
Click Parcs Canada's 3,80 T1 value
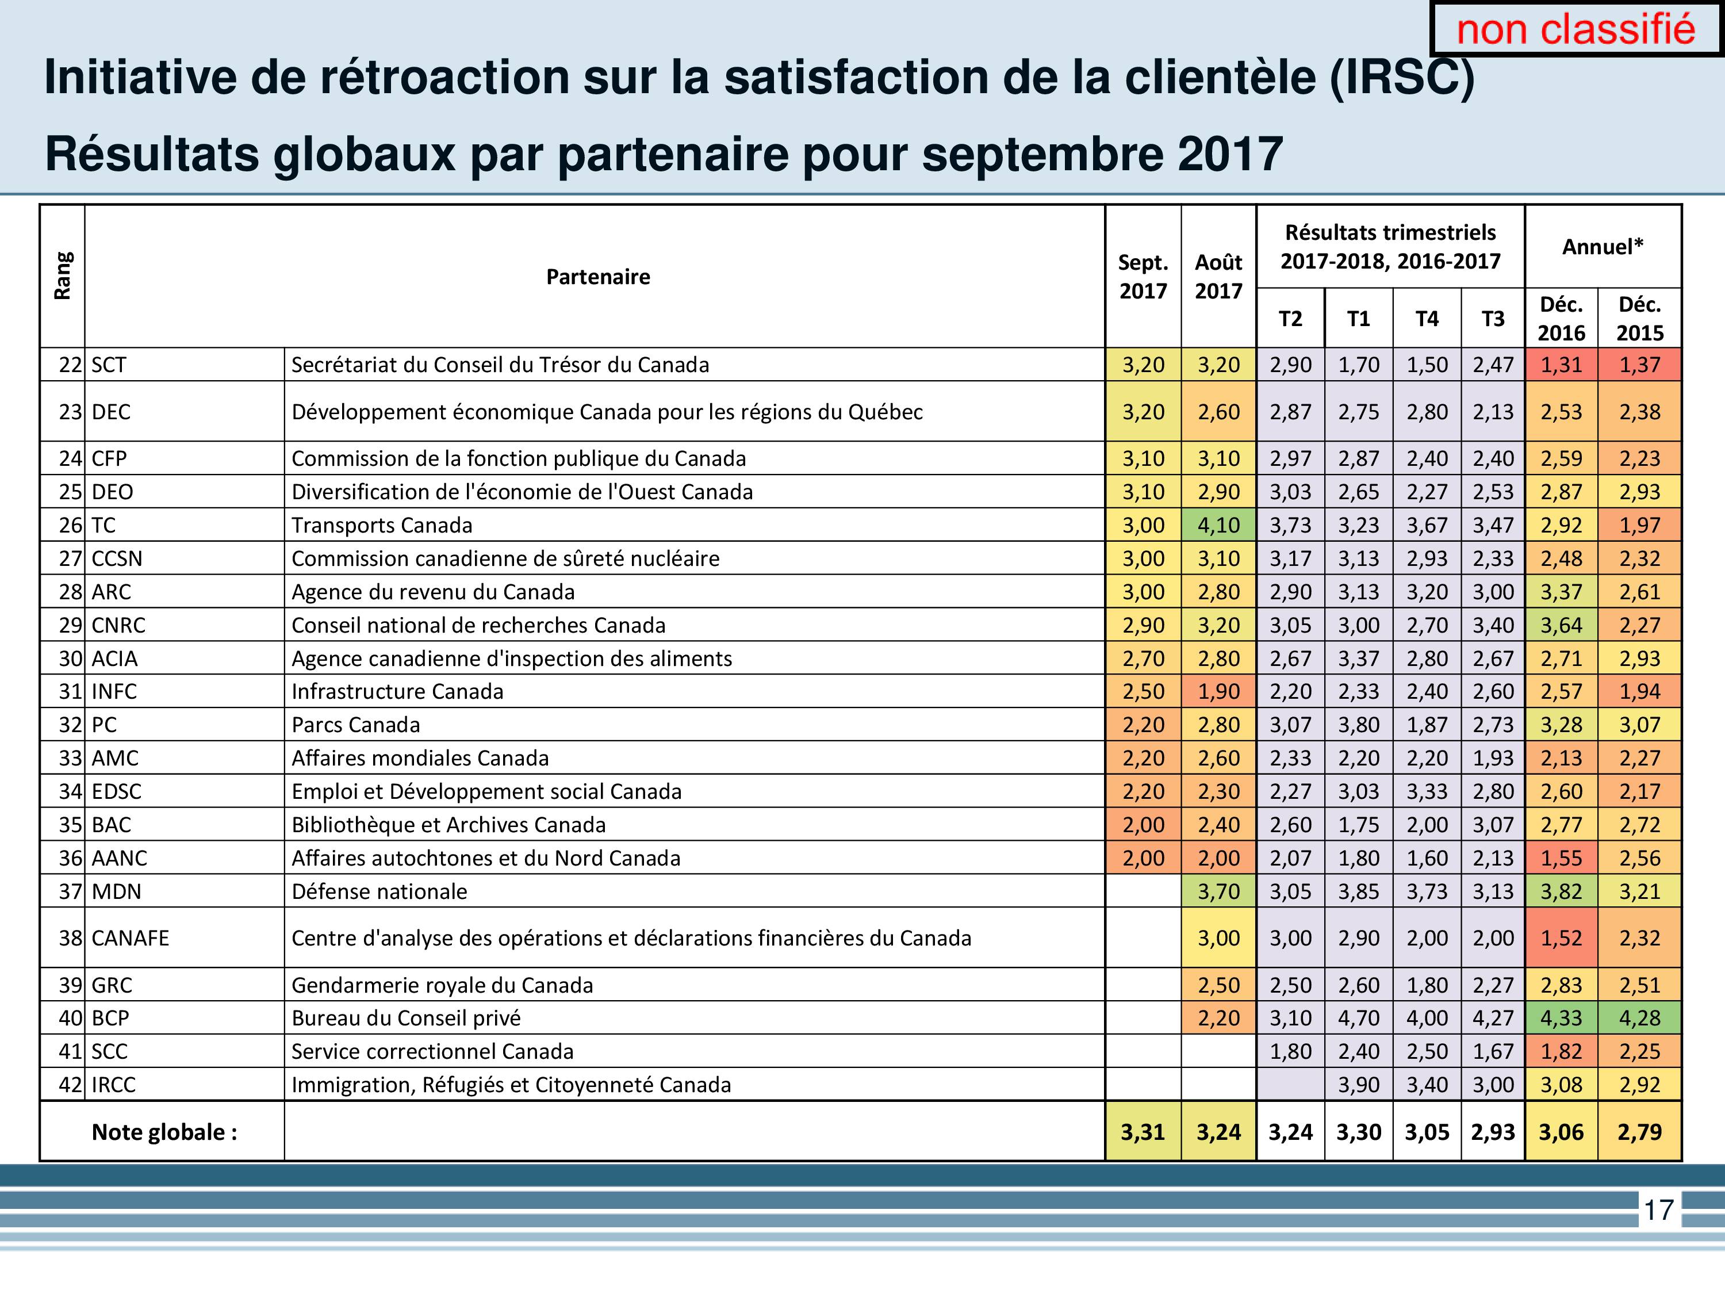pos(1359,725)
